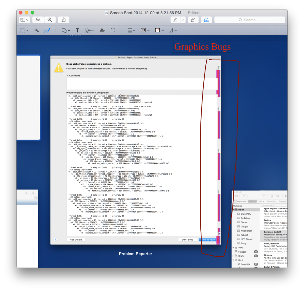Select the Gamer mailbox in Mail
This screenshot has width=304, height=291.
pos(244,222)
